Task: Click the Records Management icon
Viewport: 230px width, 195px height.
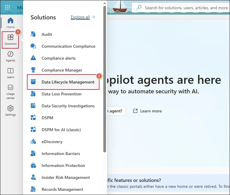Action: tap(33, 189)
